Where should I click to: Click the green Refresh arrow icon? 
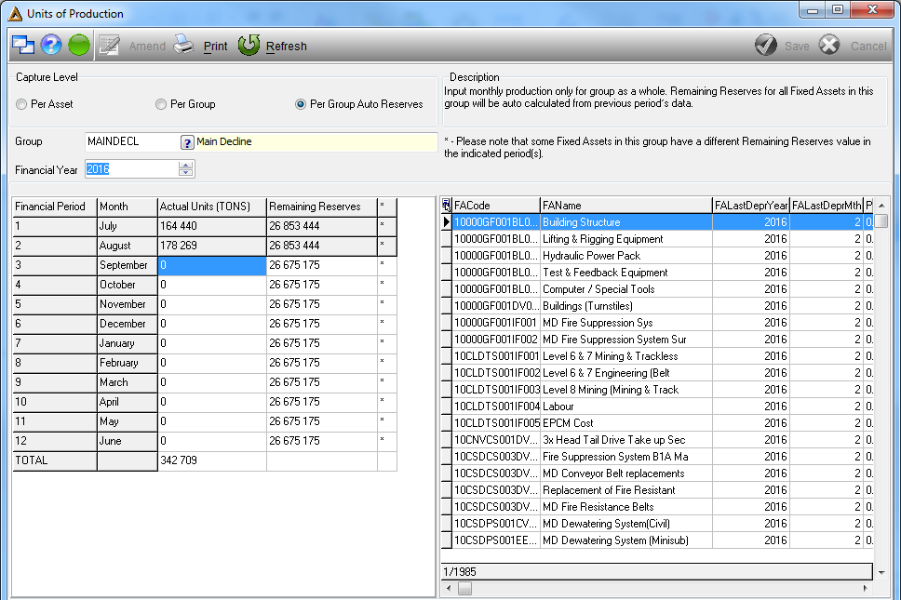(249, 45)
